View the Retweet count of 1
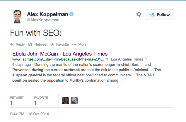The width and height of the screenshot is (186, 122). coord(11,103)
